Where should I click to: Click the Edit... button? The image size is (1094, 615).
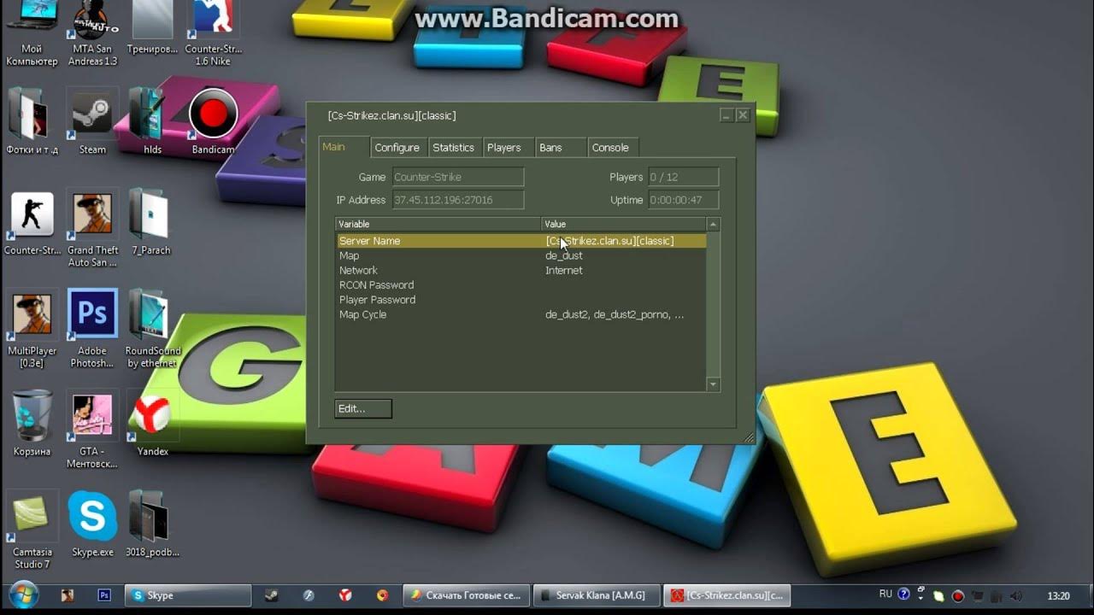[363, 409]
